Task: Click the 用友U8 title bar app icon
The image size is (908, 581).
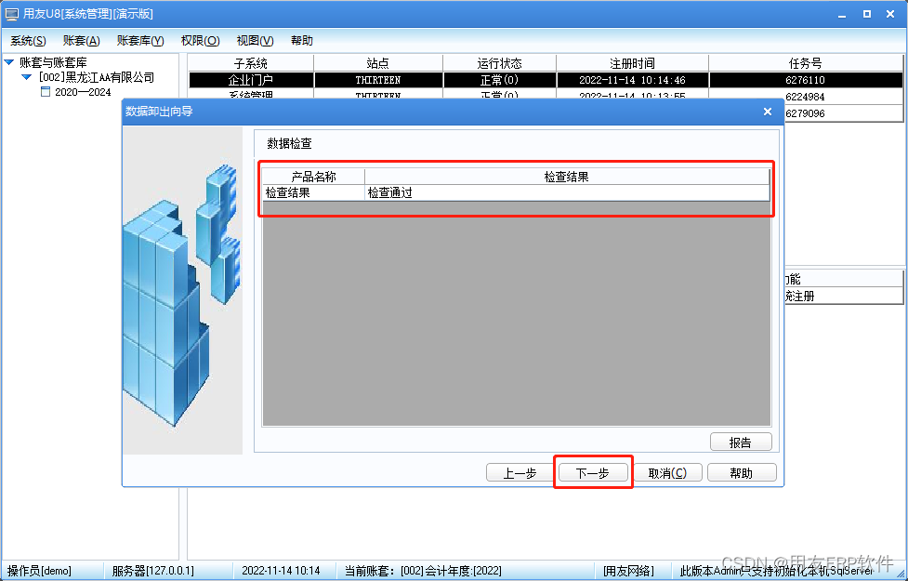Action: (11, 14)
